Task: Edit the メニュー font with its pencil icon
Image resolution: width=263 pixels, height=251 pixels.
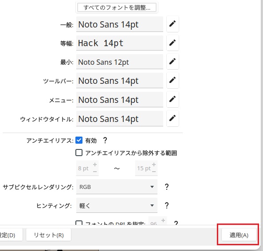Action: (x=173, y=99)
